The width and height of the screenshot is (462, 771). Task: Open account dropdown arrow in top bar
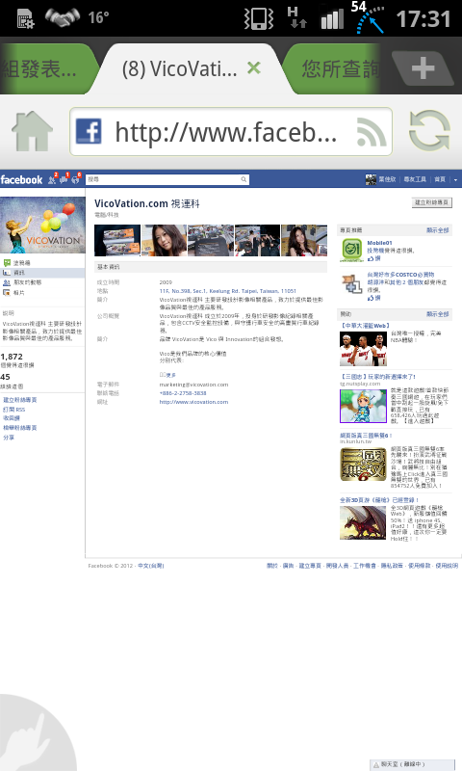pyautogui.click(x=455, y=180)
